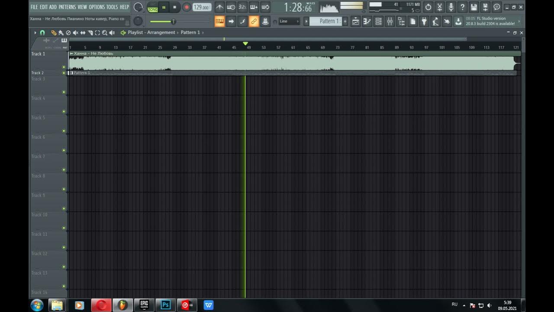
Task: Open playlist options arrow menu
Action: [35, 32]
